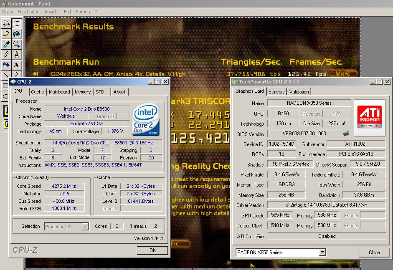Select the Free-Form Select tool in Paint
393x270 pixels.
pos(6,23)
